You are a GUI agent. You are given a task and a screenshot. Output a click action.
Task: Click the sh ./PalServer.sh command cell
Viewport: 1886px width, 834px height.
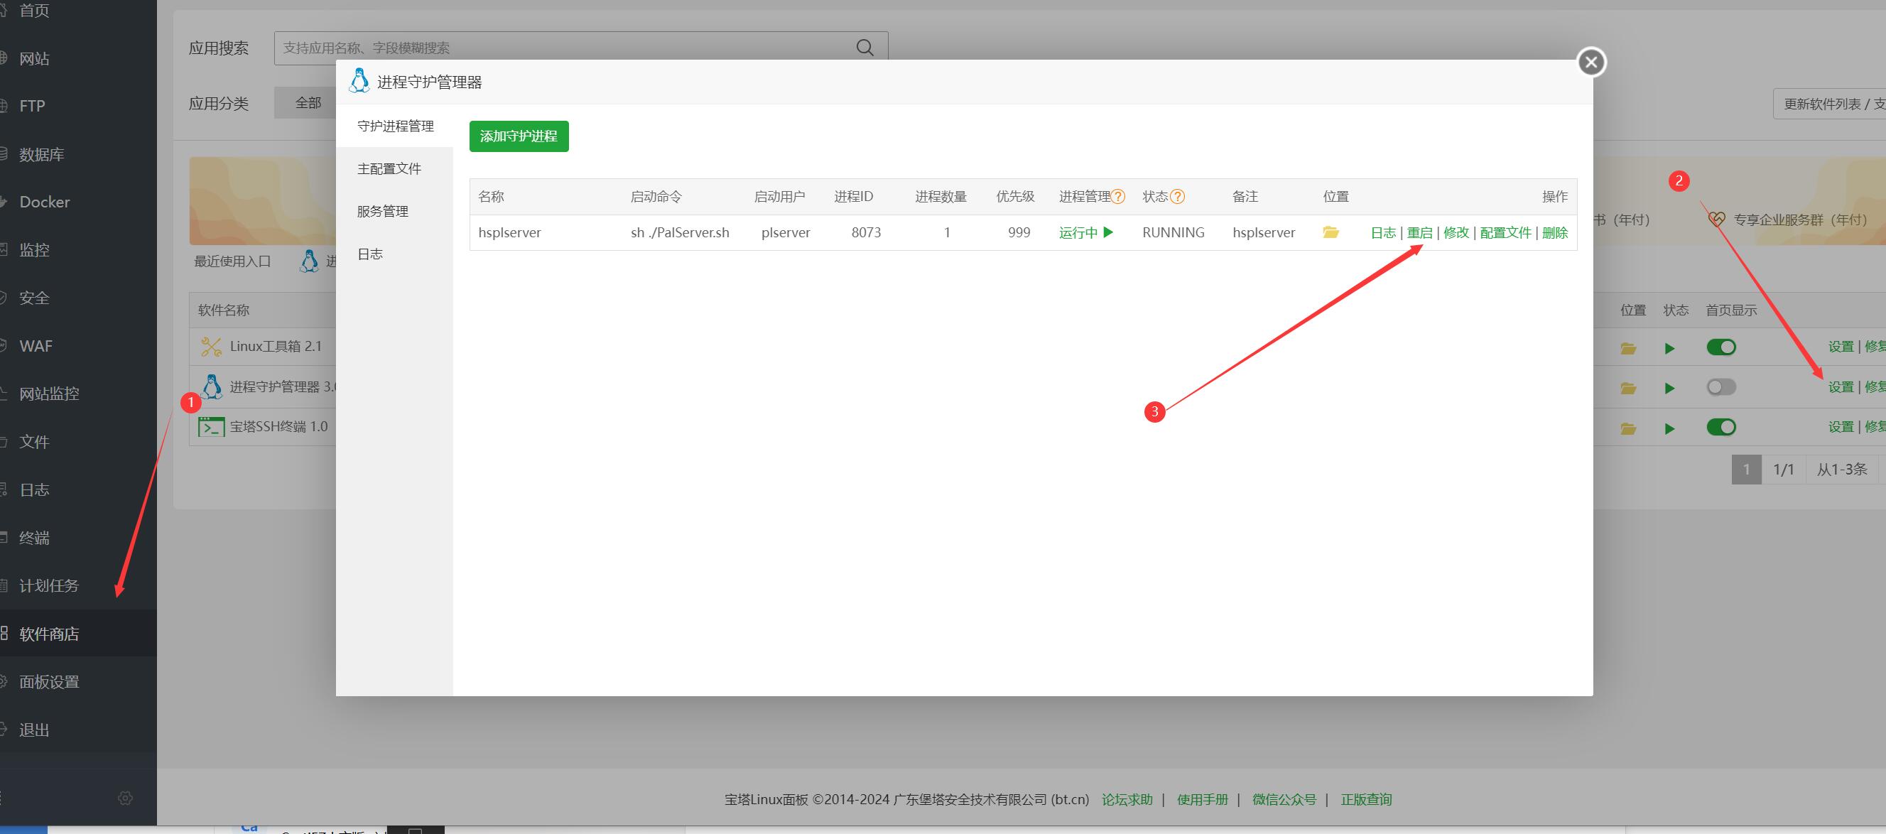[x=680, y=232]
